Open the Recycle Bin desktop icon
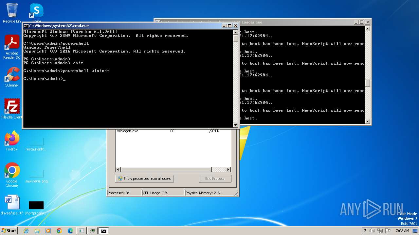 click(x=12, y=13)
